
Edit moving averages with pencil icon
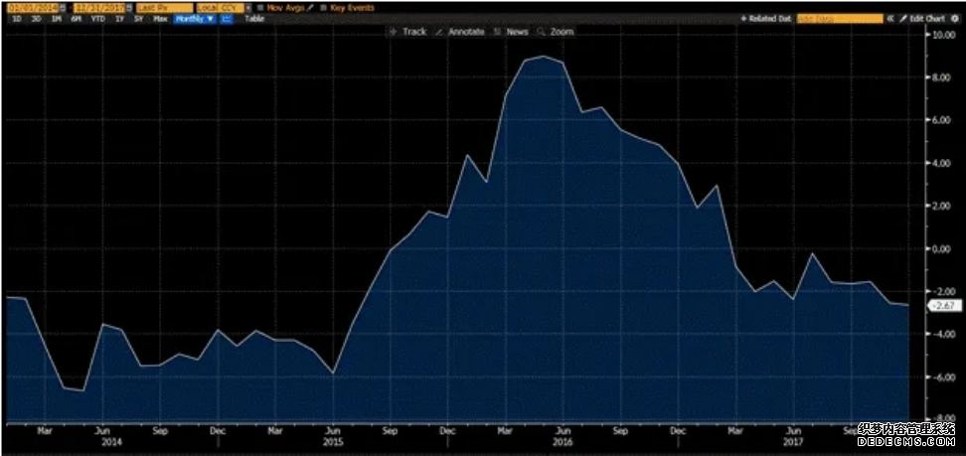tap(310, 8)
